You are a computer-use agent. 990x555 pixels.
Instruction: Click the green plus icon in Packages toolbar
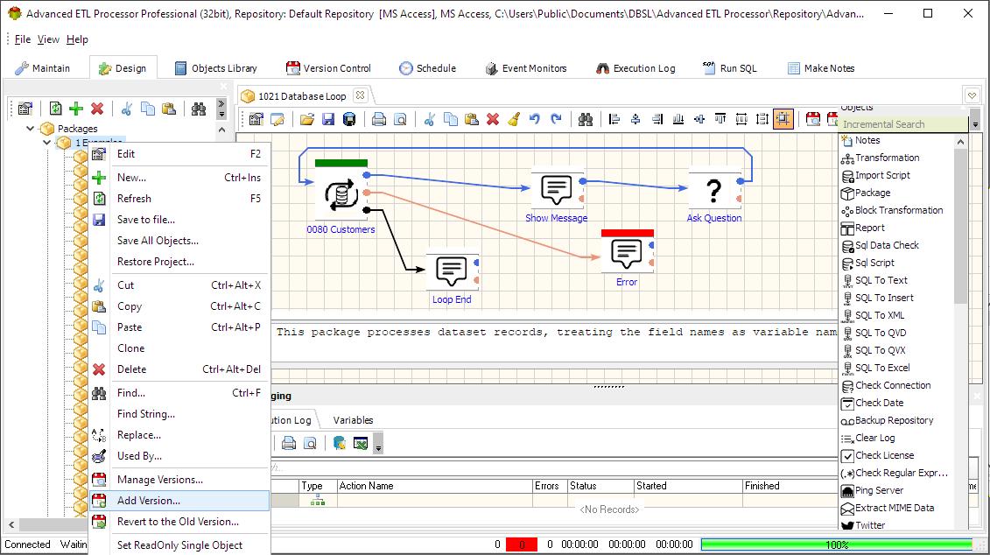tap(76, 109)
